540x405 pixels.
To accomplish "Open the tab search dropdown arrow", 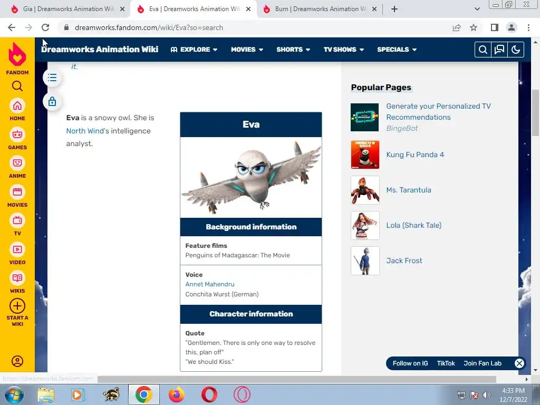I will coord(477,9).
